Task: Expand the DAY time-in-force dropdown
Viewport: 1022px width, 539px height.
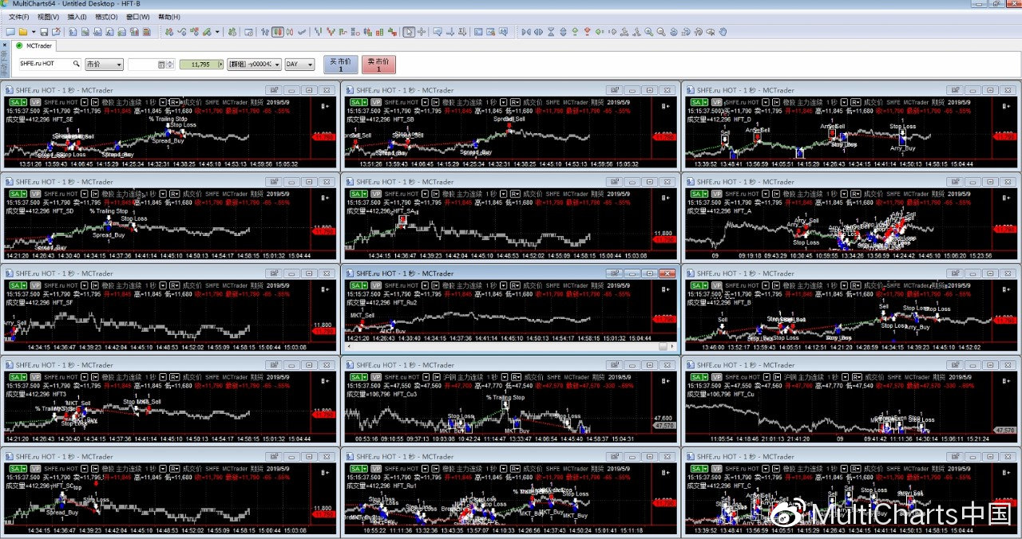Action: coord(299,64)
